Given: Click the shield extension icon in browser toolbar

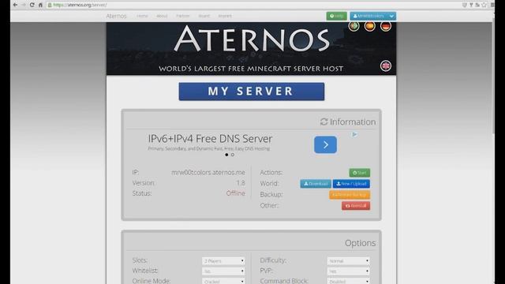Looking at the screenshot, I should click(x=465, y=5).
